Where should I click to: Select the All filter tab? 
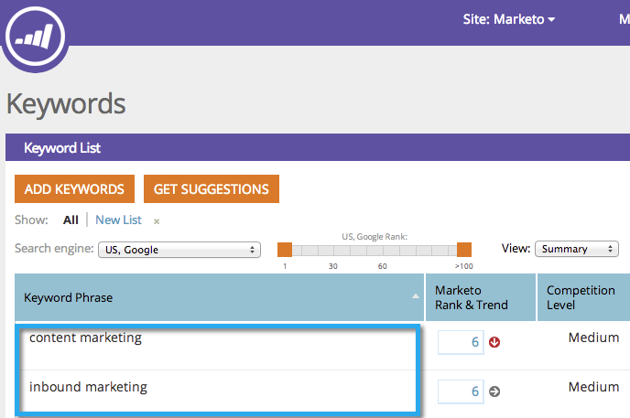coord(71,220)
